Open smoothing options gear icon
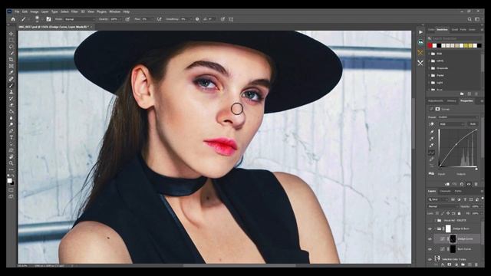This screenshot has width=491, height=276. coord(197,19)
